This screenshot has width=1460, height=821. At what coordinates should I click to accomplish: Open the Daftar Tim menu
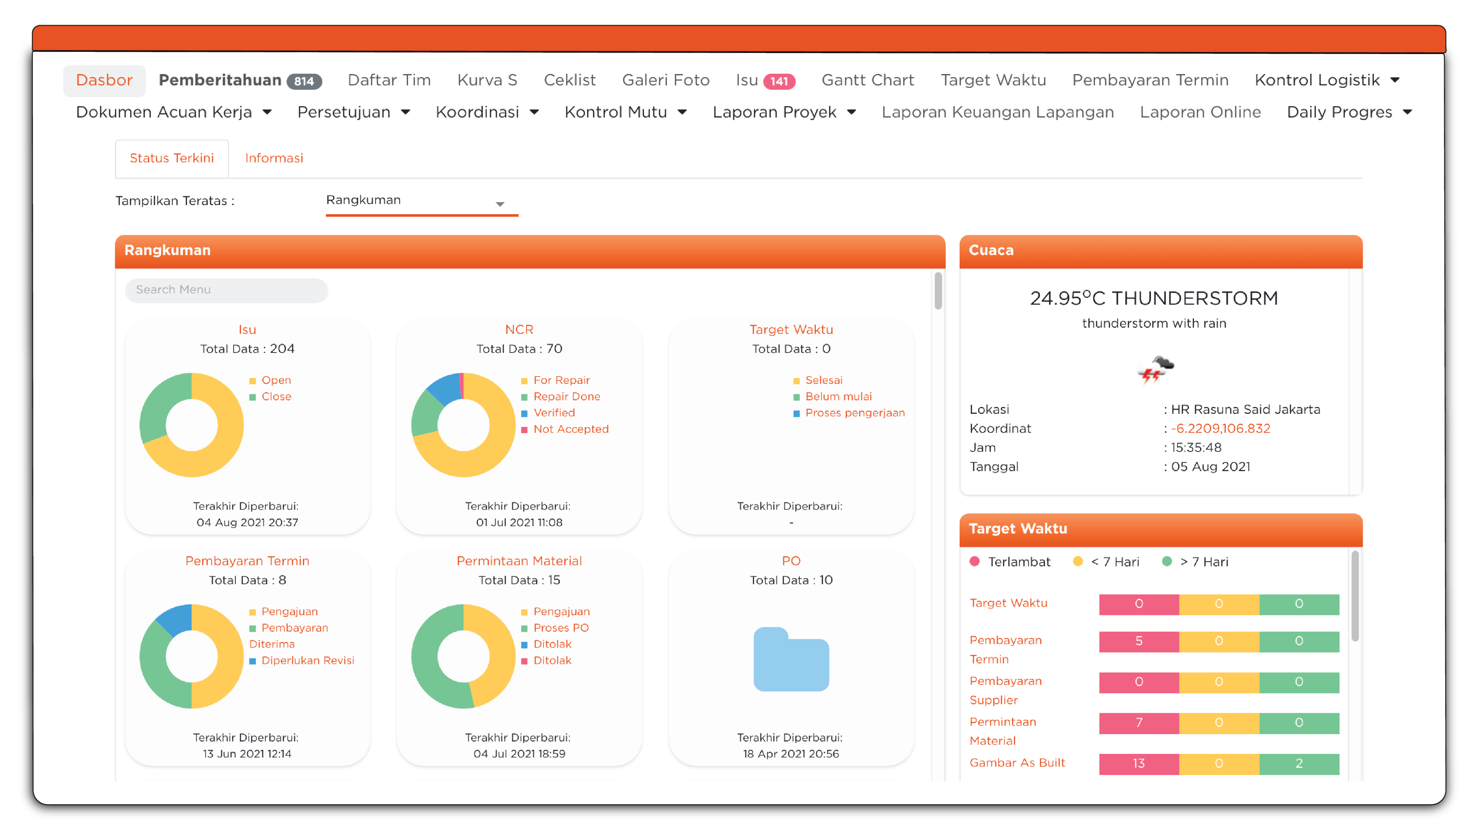click(x=389, y=80)
